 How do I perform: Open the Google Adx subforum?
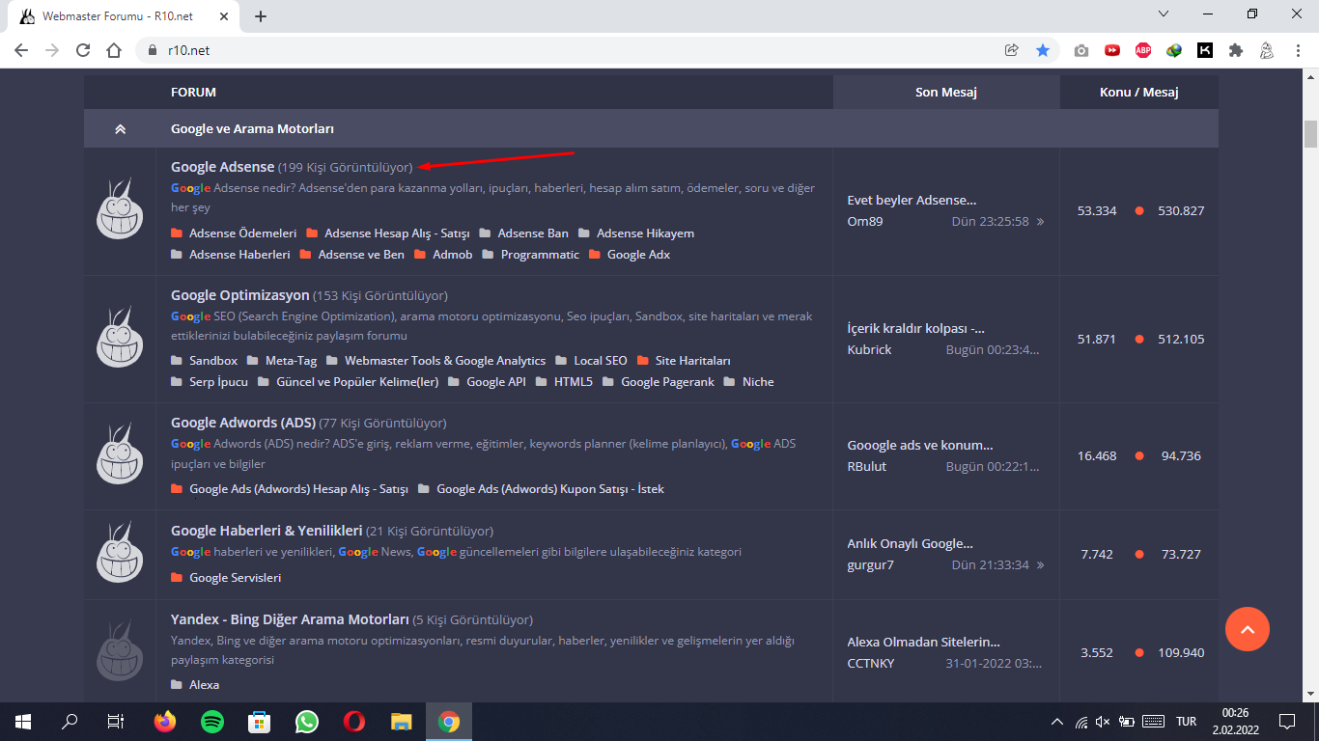point(638,255)
